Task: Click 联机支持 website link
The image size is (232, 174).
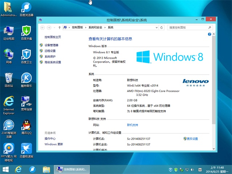Action: point(132,125)
